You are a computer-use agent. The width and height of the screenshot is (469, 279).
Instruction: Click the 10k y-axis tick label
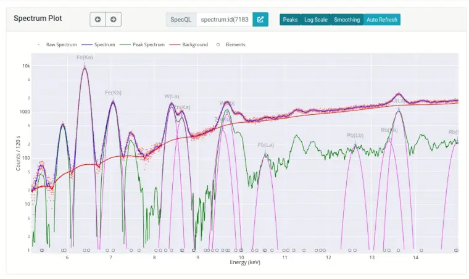pos(26,66)
